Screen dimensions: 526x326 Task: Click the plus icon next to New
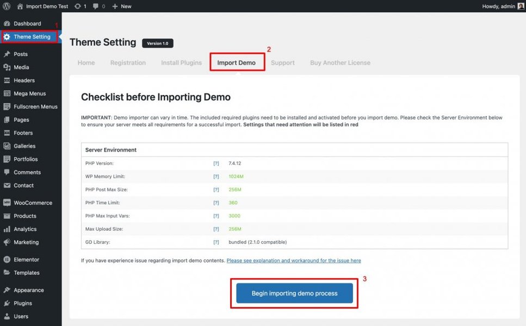115,7
